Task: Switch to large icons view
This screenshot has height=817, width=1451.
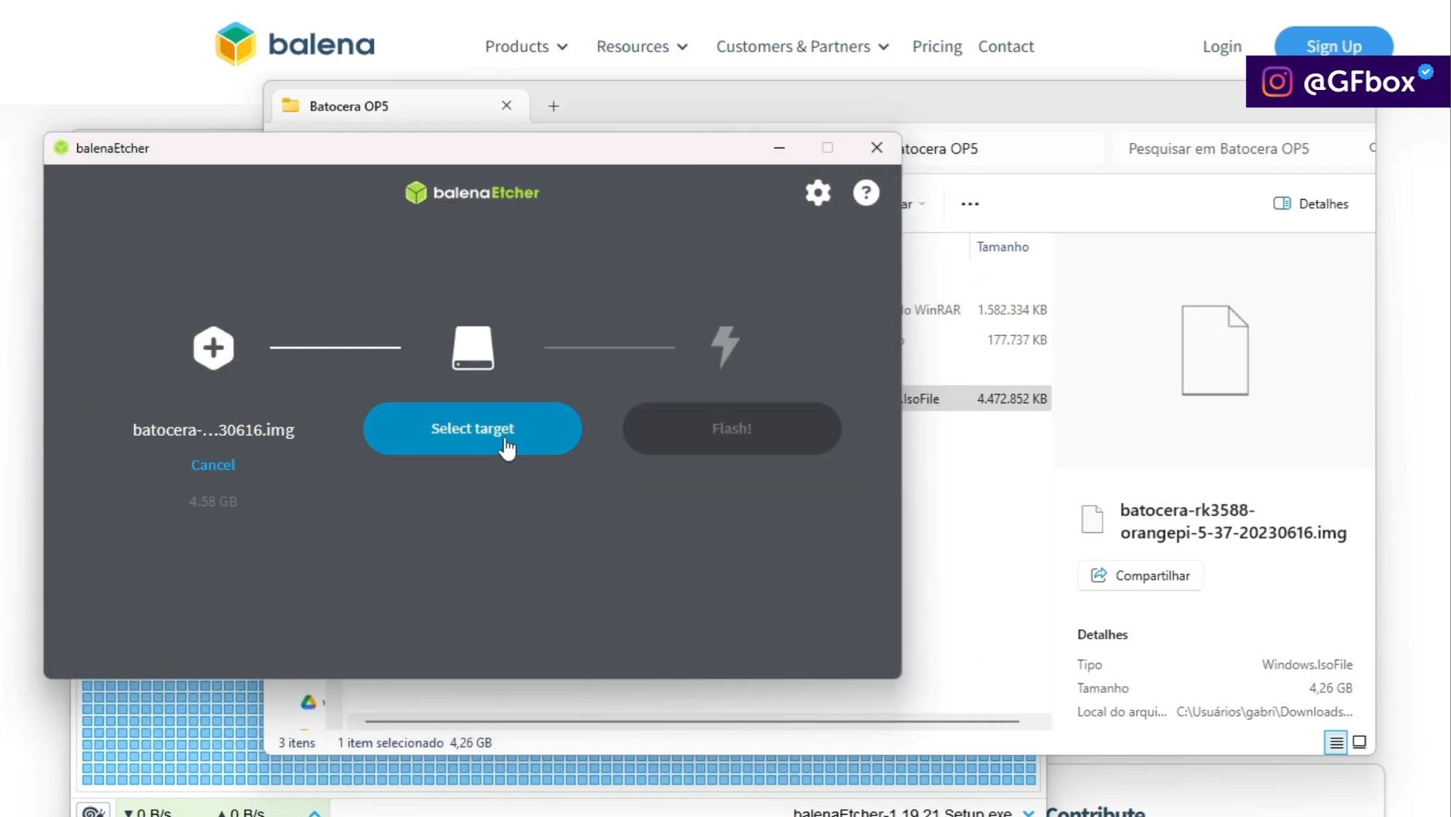Action: [x=1359, y=742]
